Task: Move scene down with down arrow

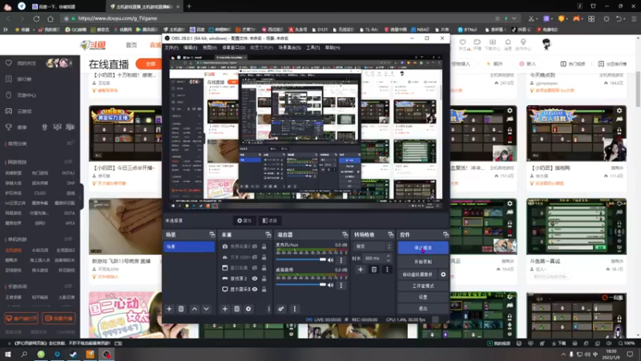Action: (207, 309)
